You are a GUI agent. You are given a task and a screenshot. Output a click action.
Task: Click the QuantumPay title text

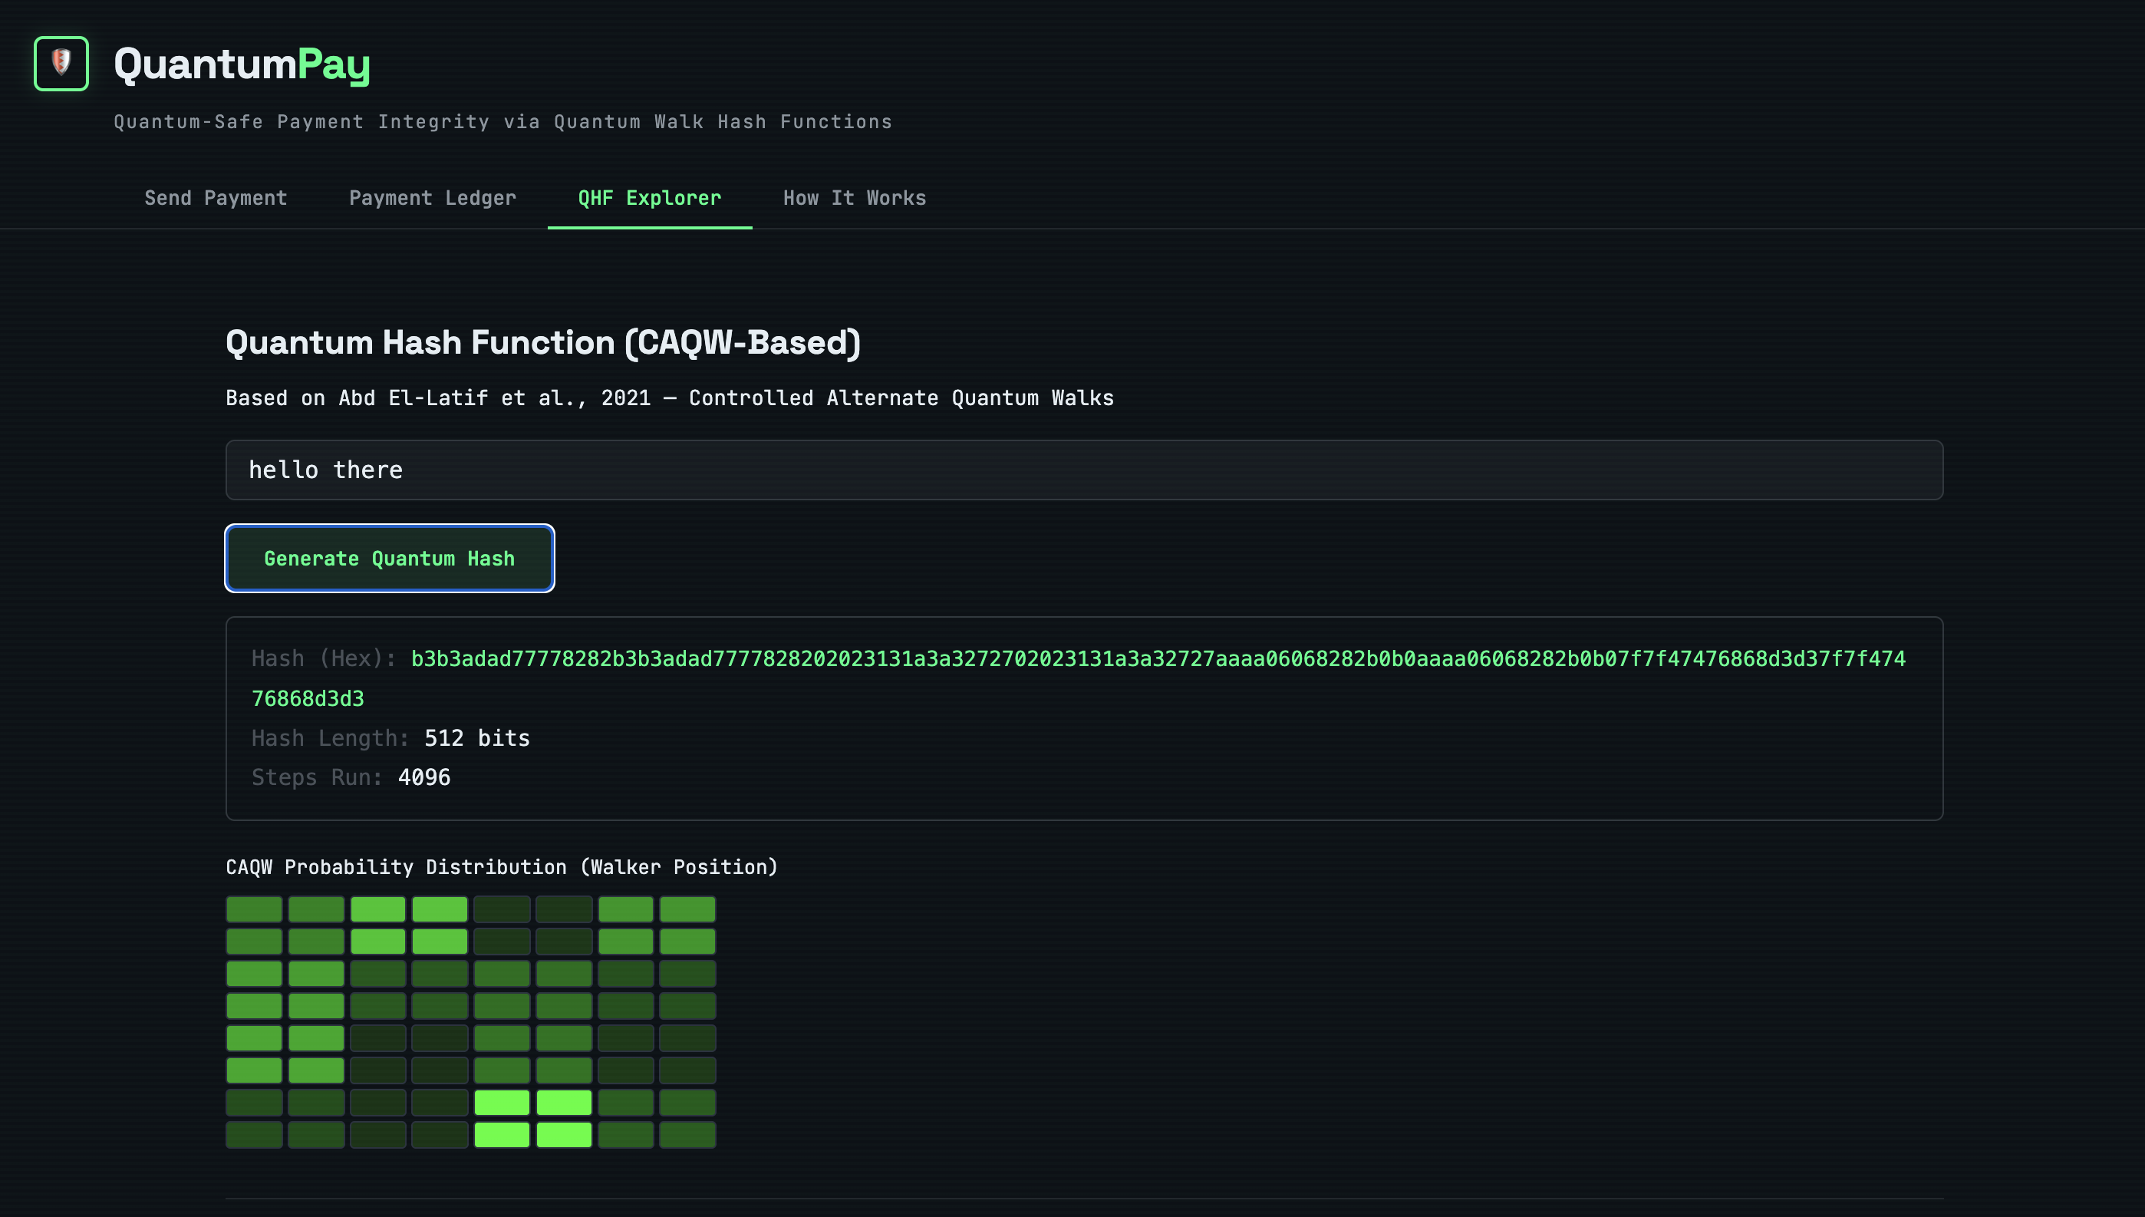tap(242, 64)
